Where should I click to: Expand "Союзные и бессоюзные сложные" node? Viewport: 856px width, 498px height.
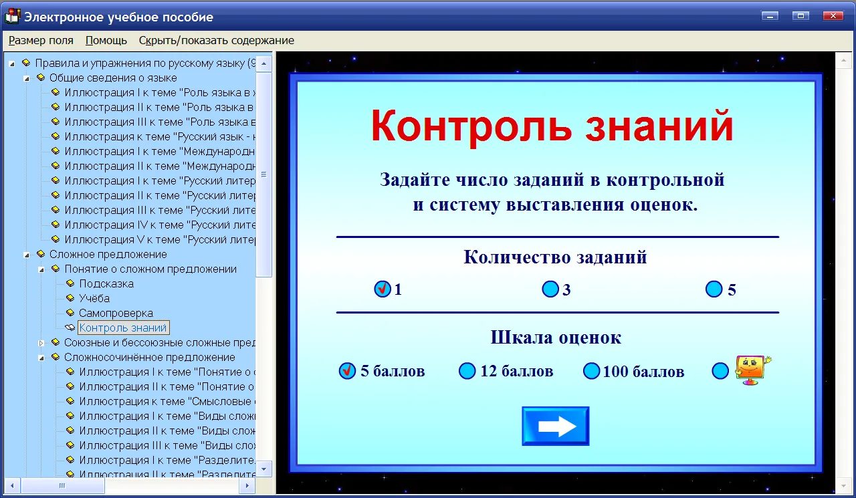tap(41, 343)
